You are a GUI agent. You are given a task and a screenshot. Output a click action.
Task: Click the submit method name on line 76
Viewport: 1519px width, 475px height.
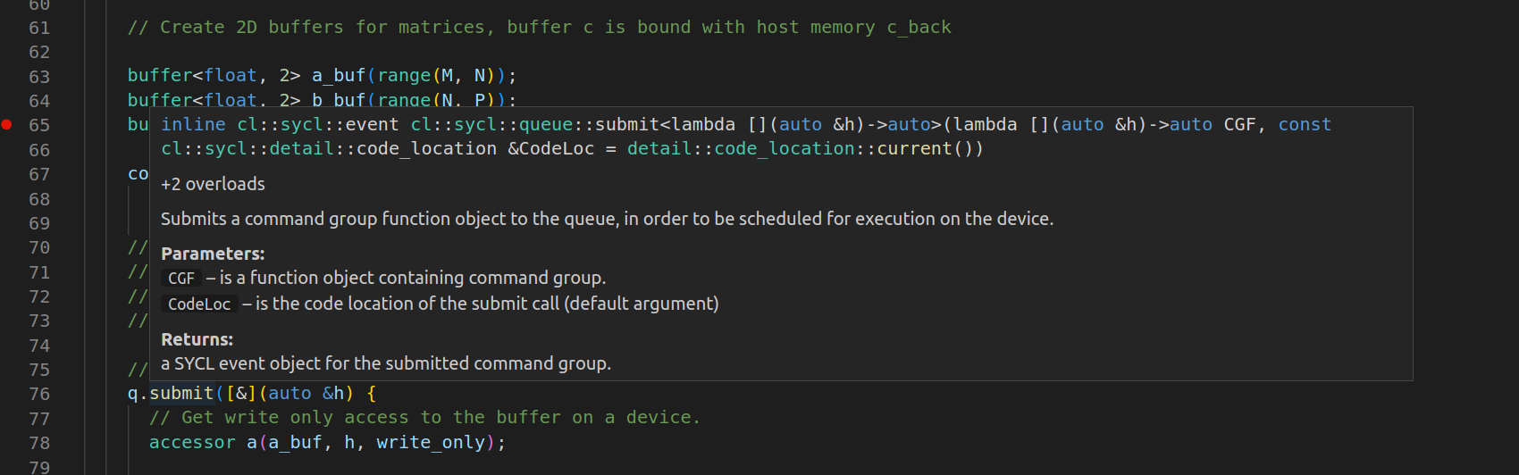coord(181,394)
